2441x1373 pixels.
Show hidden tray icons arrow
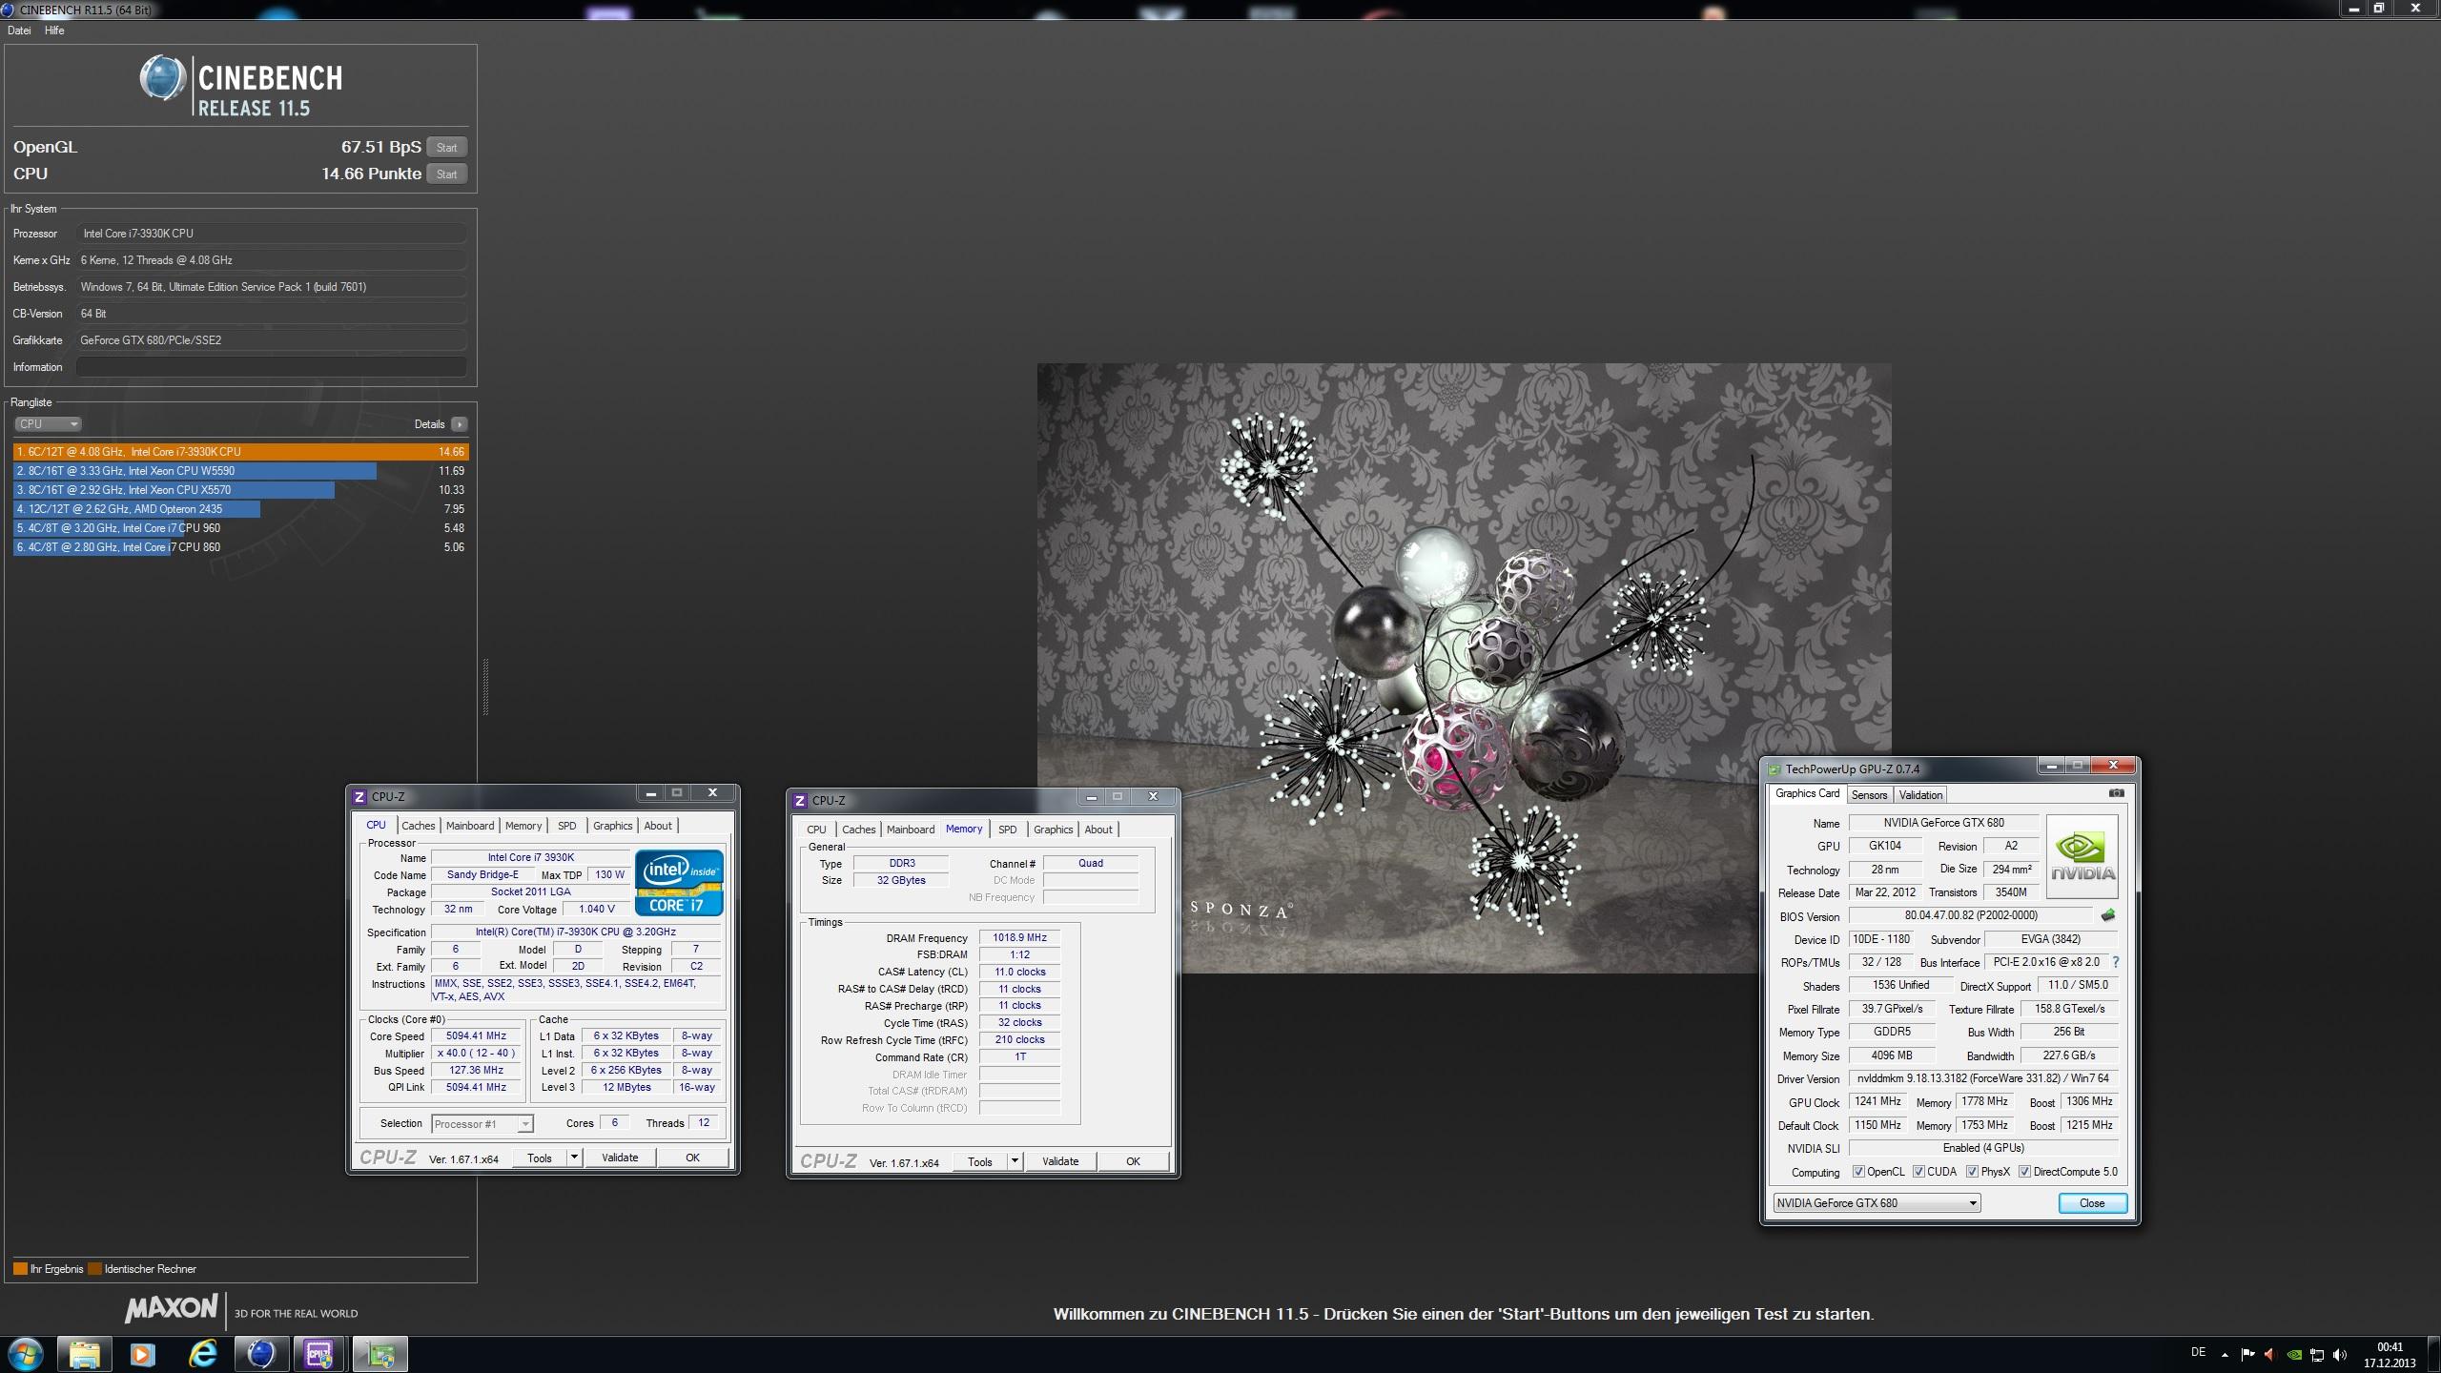(2226, 1355)
